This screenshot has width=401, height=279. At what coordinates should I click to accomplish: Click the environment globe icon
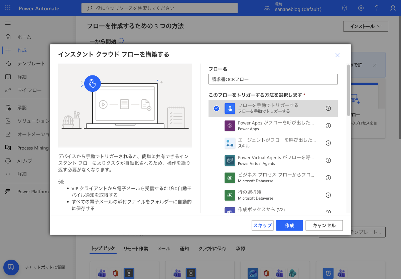click(267, 8)
